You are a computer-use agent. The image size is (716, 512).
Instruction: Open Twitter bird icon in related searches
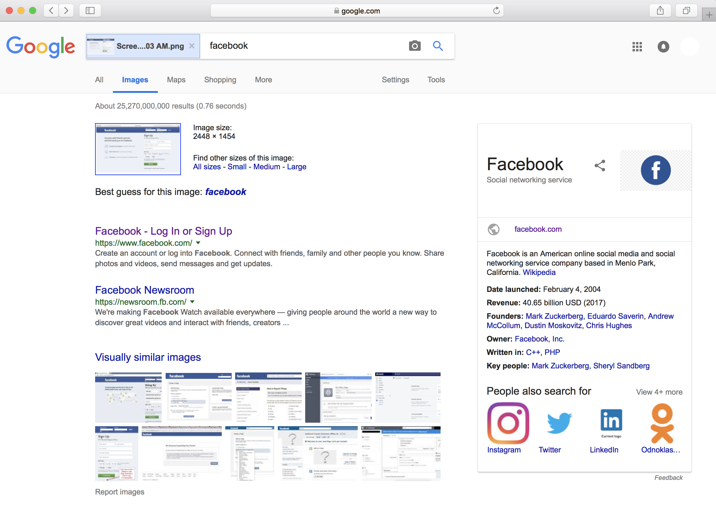(x=559, y=423)
